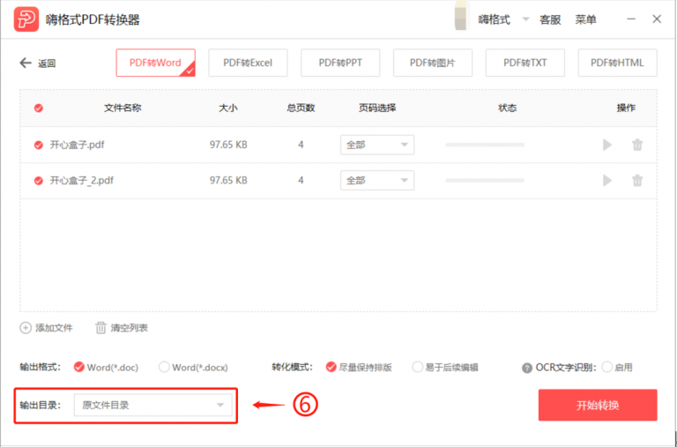Image resolution: width=677 pixels, height=447 pixels.
Task: Switch to PDF转HTML tab
Action: (617, 63)
